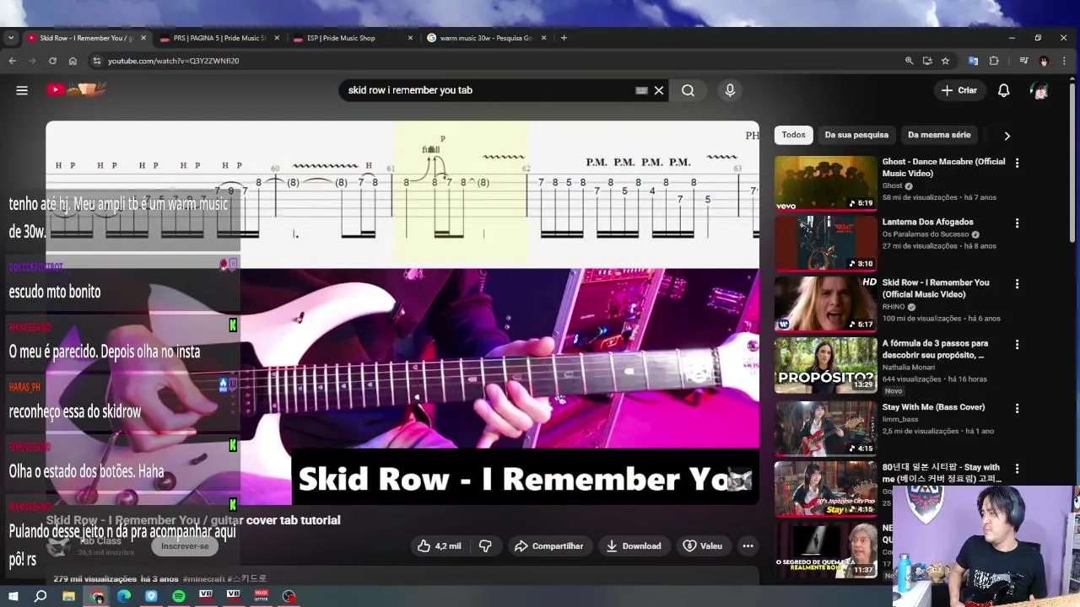Screen dimensions: 1080x607
Task: Go to Chrome home page button
Action: [73, 61]
